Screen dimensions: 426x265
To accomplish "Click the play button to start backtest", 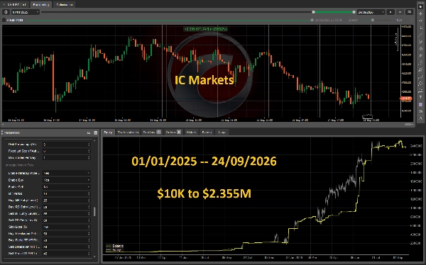I will coord(390,12).
